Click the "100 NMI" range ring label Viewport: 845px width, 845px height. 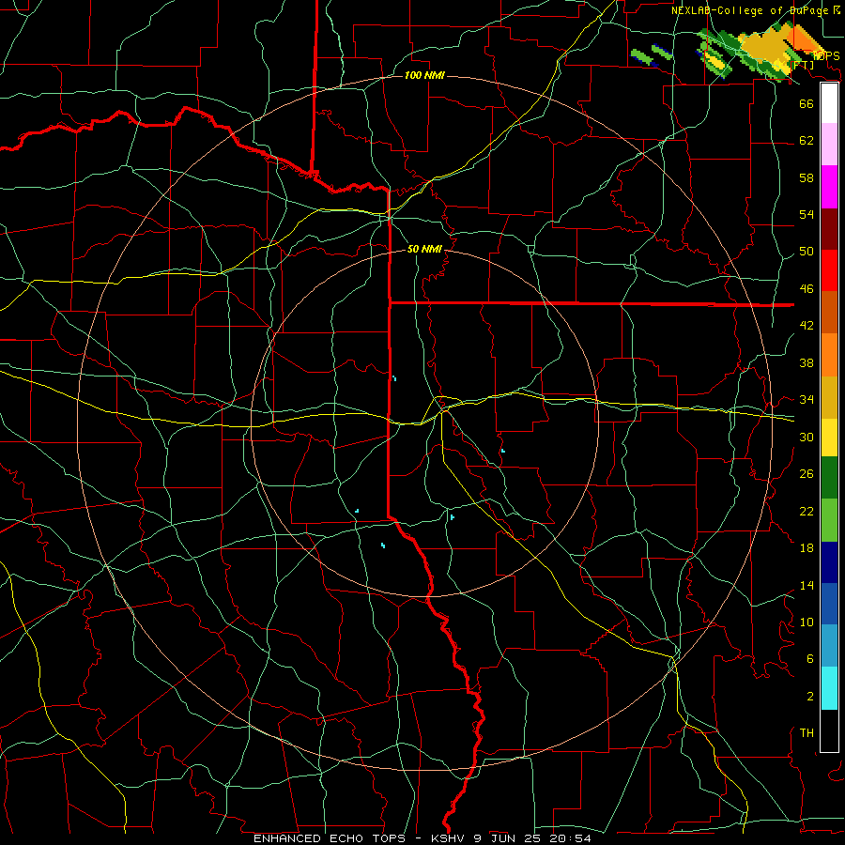click(424, 75)
